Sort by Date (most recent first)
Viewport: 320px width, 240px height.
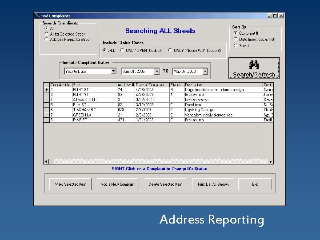coord(236,39)
